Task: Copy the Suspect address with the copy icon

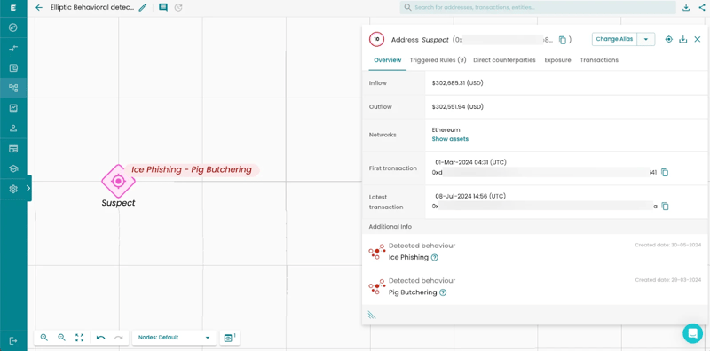Action: (x=563, y=40)
